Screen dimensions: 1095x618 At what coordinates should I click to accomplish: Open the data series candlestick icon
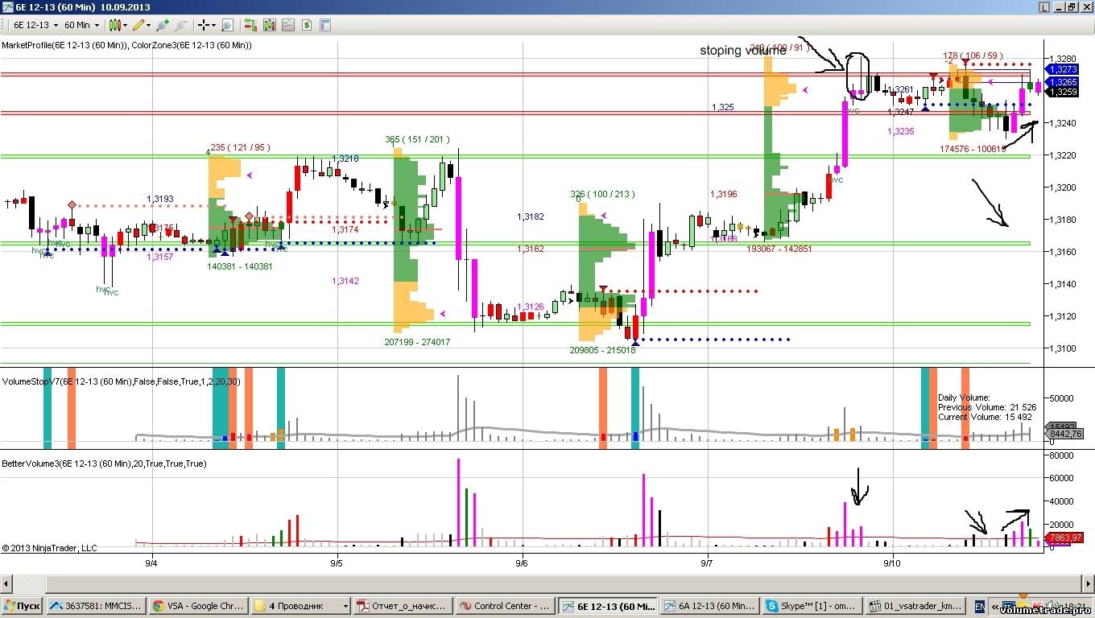pyautogui.click(x=268, y=26)
